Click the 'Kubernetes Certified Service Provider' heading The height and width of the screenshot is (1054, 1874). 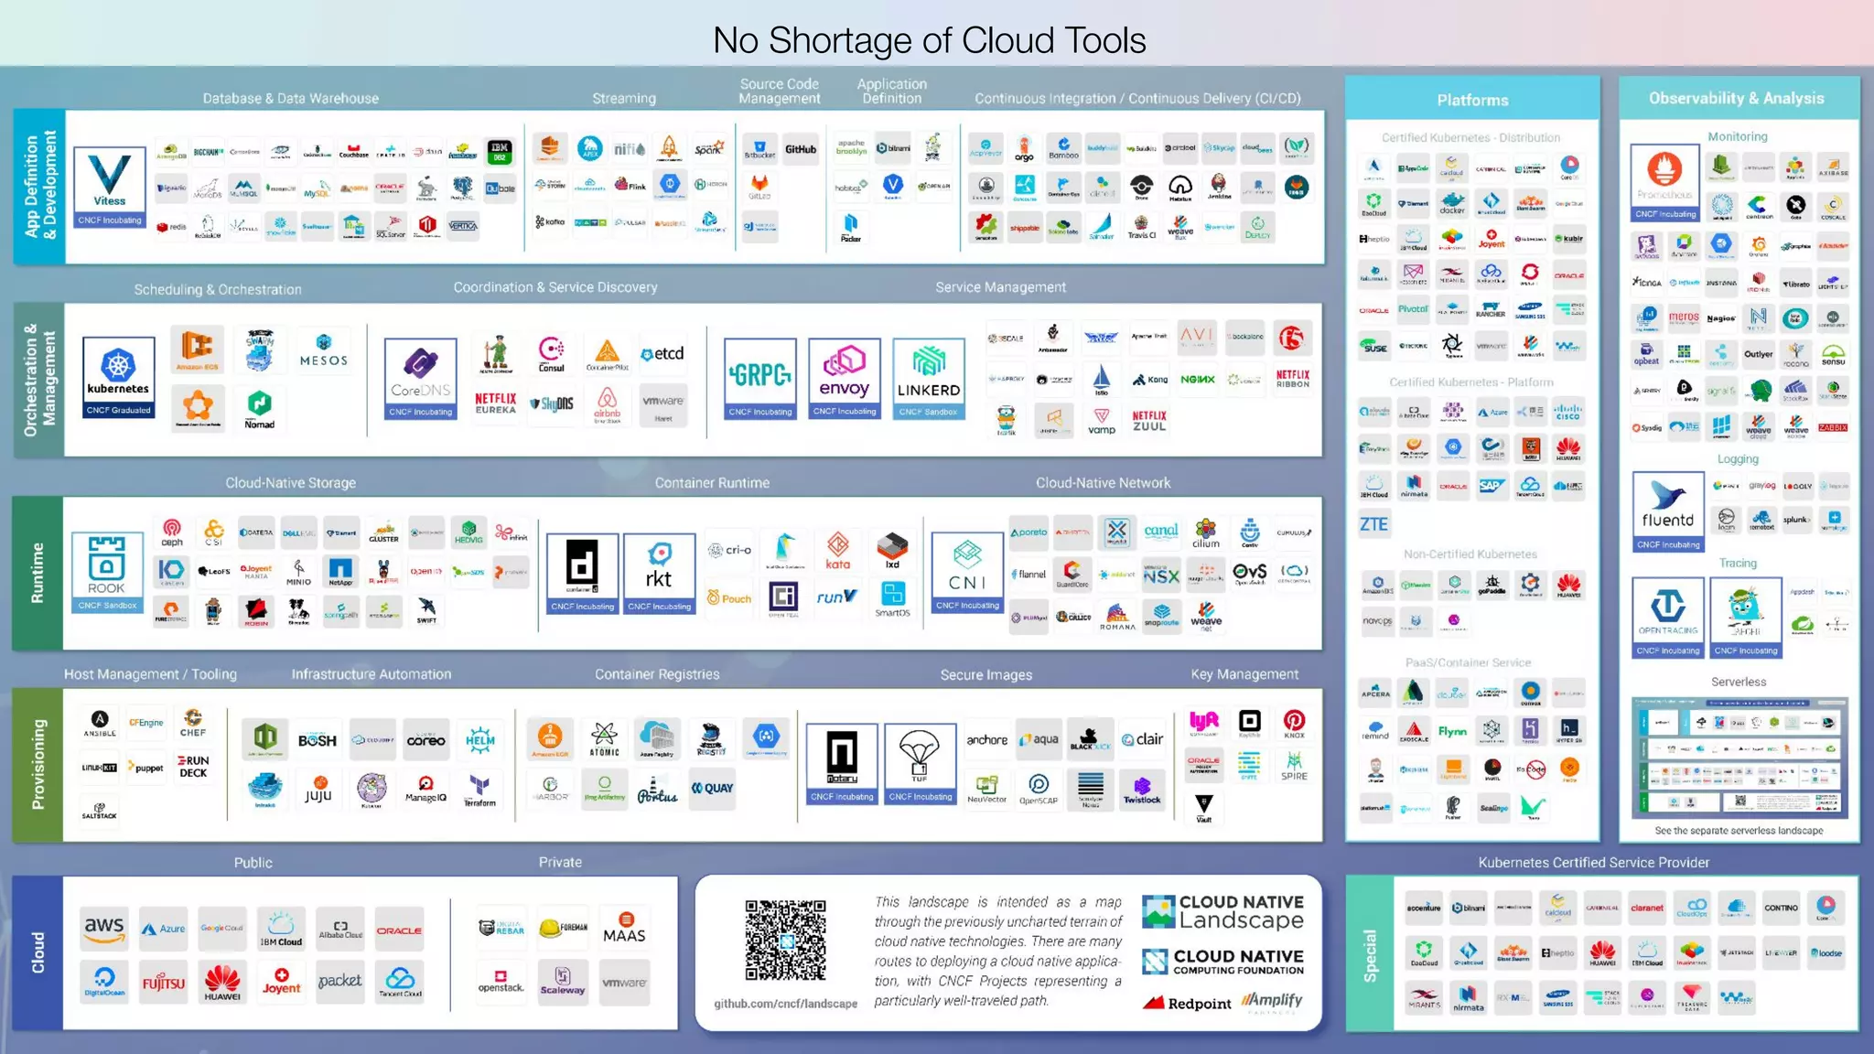pos(1594,863)
